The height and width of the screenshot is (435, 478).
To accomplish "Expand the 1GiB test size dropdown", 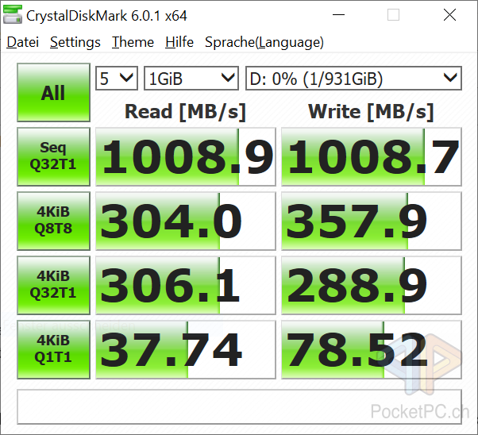I will click(191, 78).
